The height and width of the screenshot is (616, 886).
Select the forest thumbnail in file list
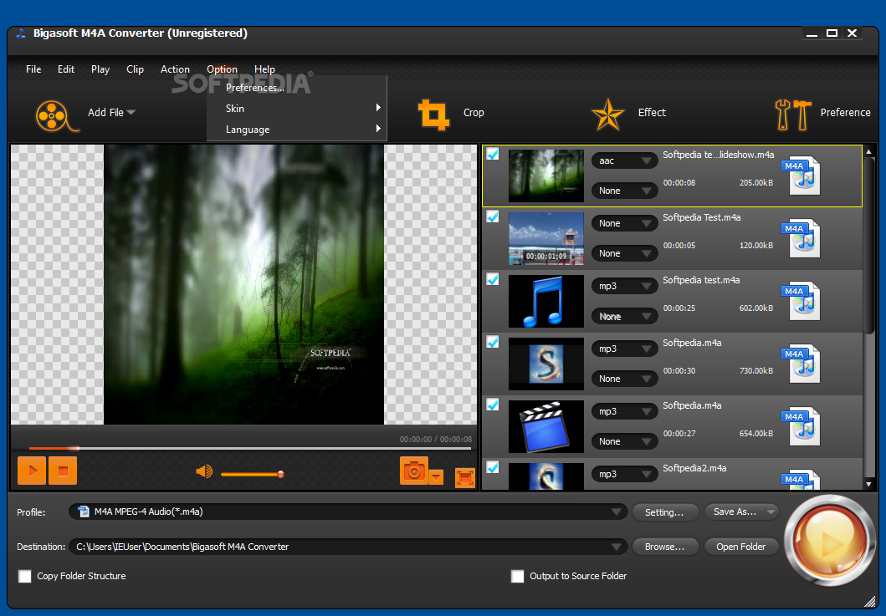[x=545, y=176]
